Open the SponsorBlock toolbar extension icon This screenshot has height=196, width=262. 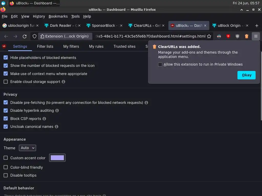point(228,36)
